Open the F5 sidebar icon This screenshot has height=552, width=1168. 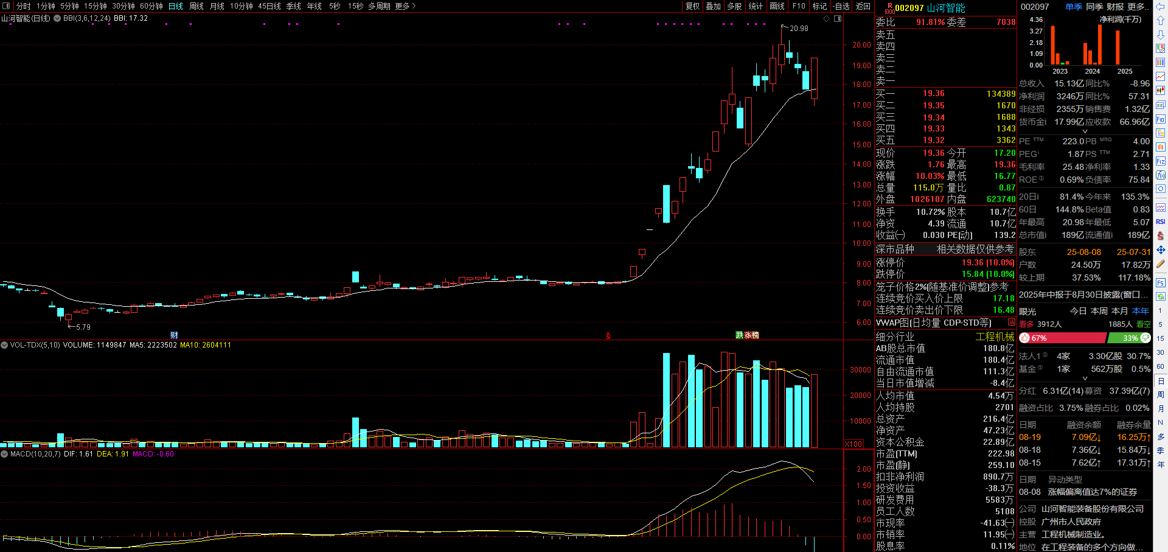(x=1160, y=282)
